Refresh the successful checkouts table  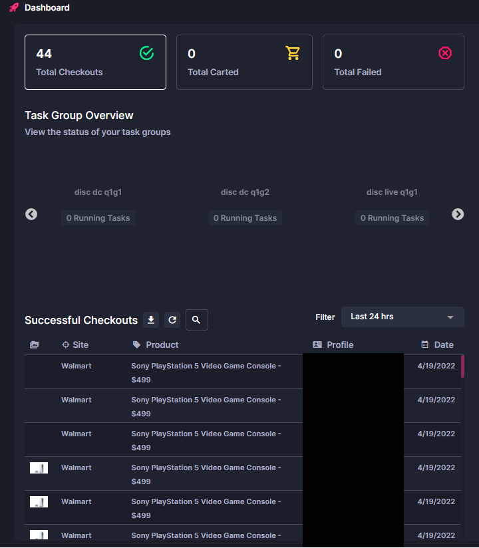(x=172, y=320)
